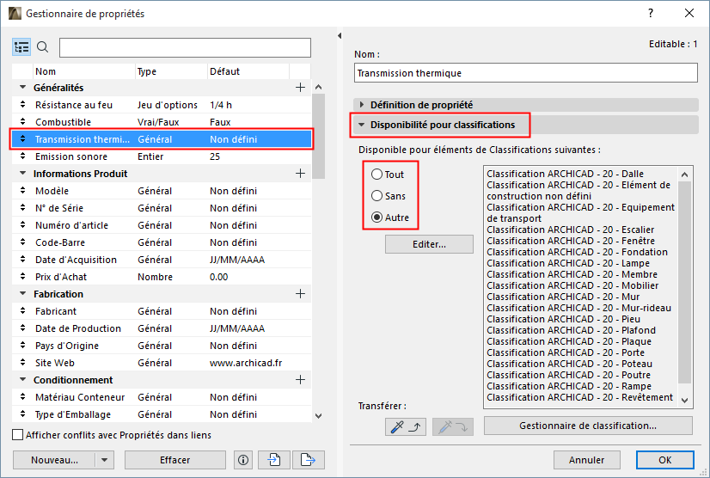The image size is (710, 478).
Task: Sort by the Nom column header
Action: (x=84, y=71)
